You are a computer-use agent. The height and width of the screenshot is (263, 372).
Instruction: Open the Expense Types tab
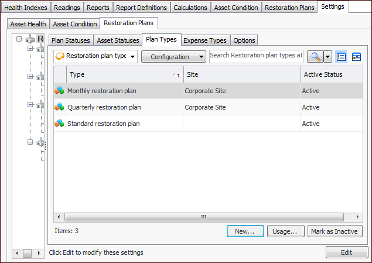click(x=204, y=40)
